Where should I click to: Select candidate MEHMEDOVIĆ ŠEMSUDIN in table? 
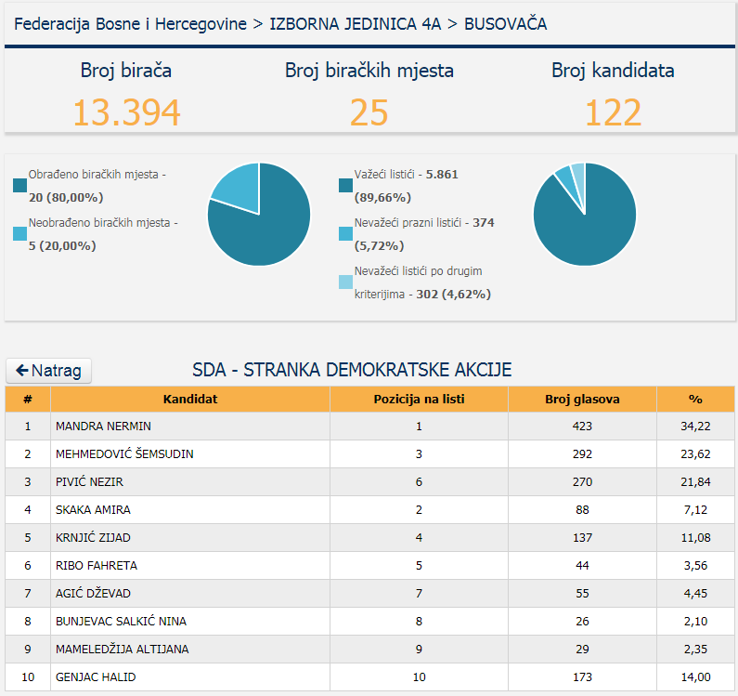coord(124,454)
